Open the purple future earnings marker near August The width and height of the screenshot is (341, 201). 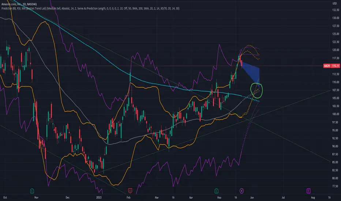pyautogui.click(x=308, y=191)
